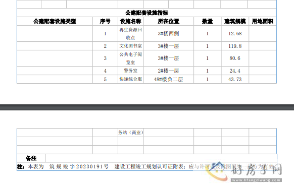Click the 80.6 building scale value
This screenshot has width=294, height=184.
(235, 58)
